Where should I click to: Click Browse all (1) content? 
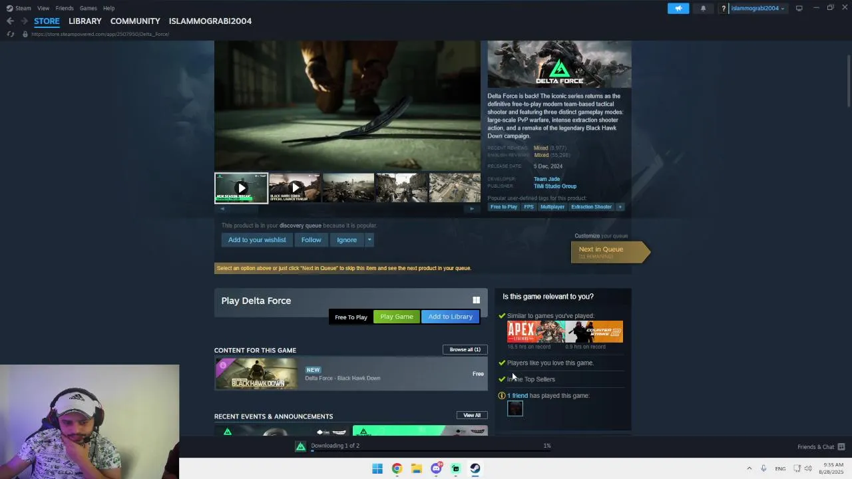465,349
